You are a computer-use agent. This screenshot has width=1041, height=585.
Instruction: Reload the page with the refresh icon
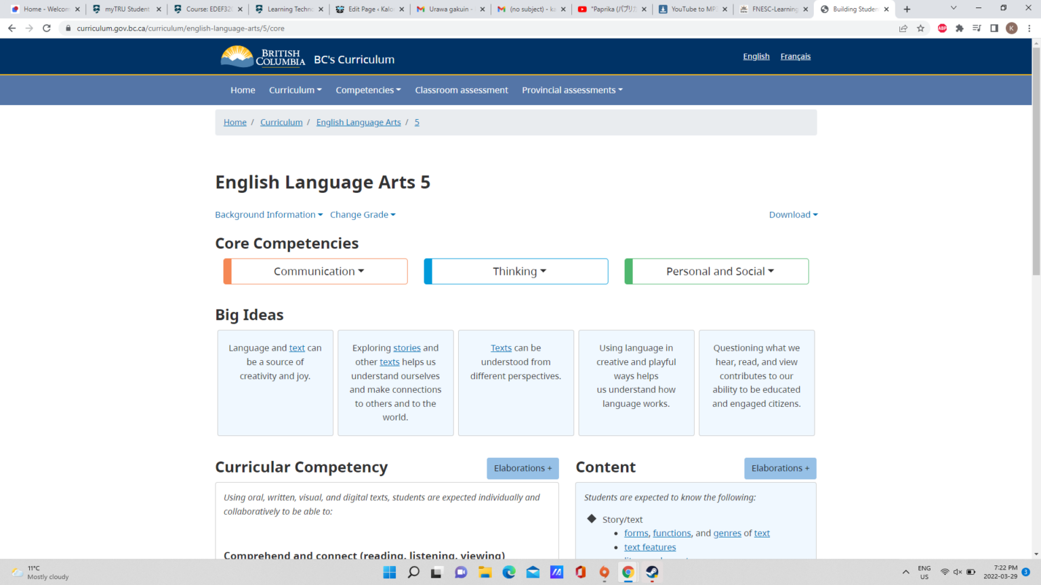pyautogui.click(x=46, y=28)
